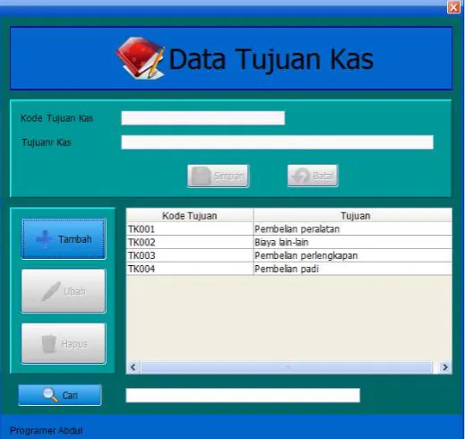Select the Pembelian perlengkapan cell

point(353,255)
